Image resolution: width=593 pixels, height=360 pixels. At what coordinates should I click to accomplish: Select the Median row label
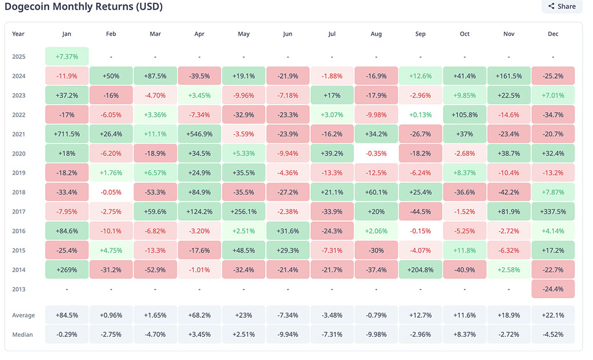click(x=23, y=335)
